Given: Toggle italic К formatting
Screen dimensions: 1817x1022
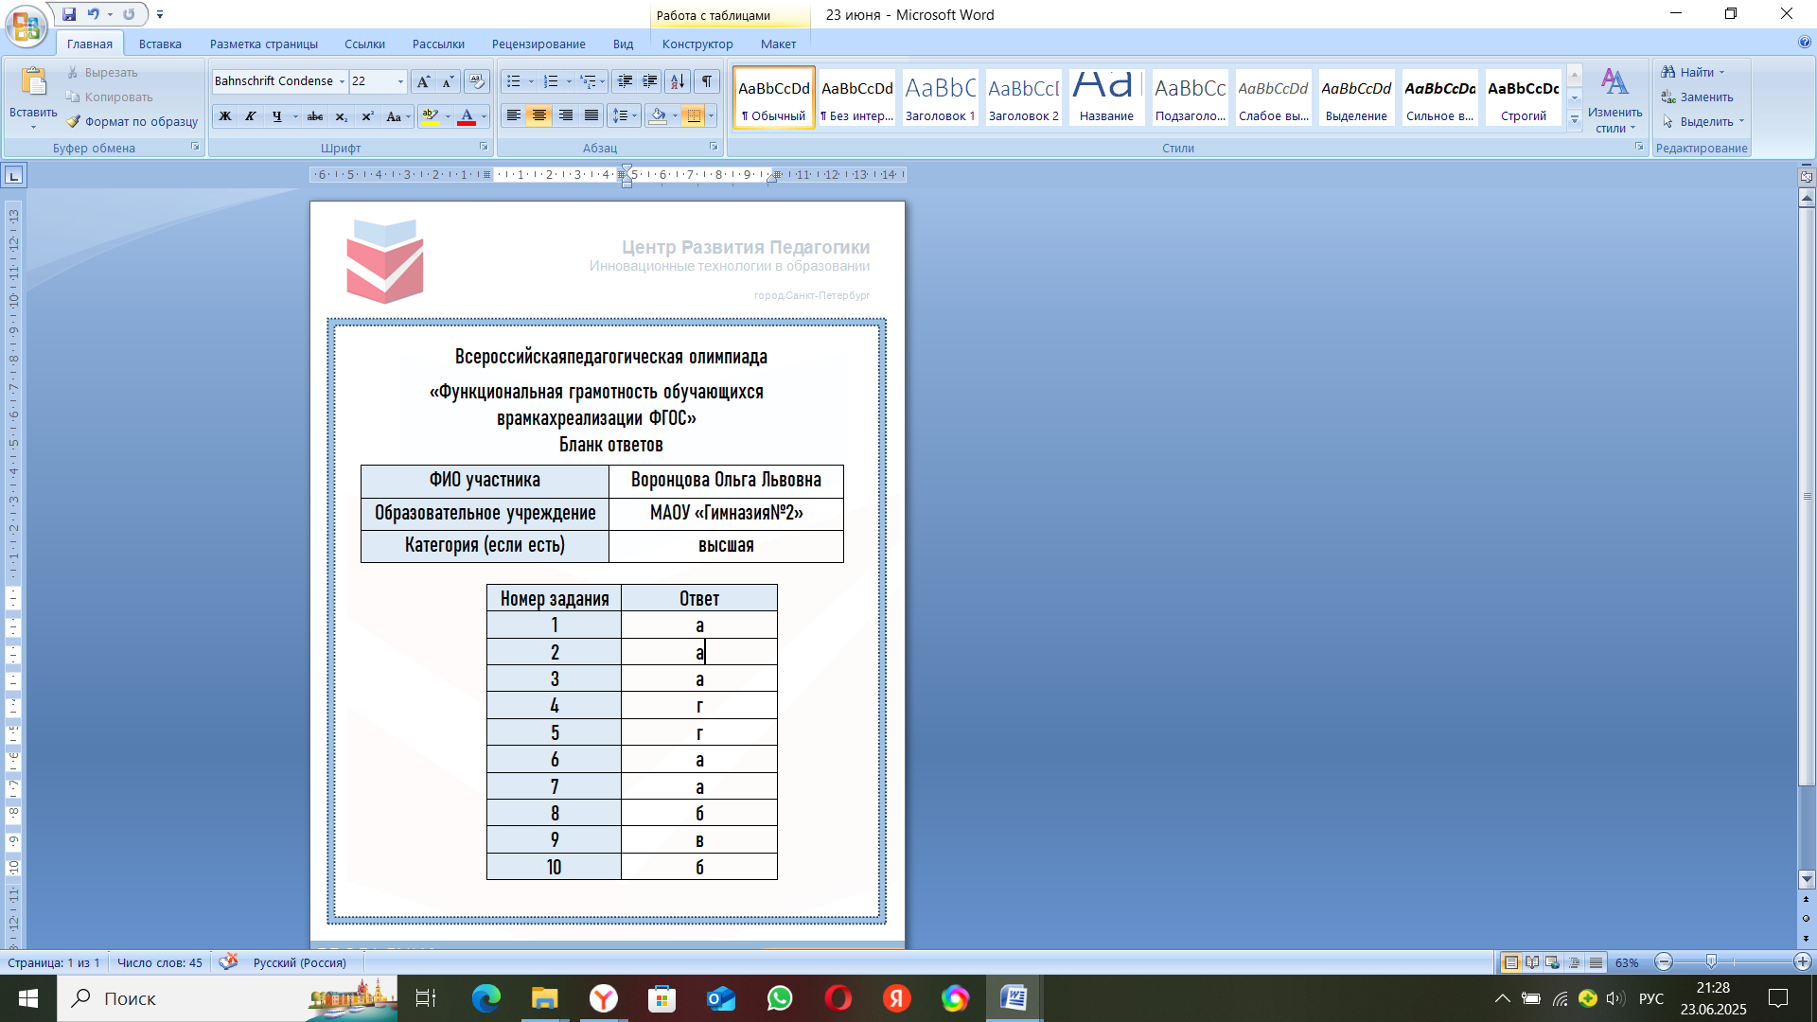Looking at the screenshot, I should coord(251,116).
